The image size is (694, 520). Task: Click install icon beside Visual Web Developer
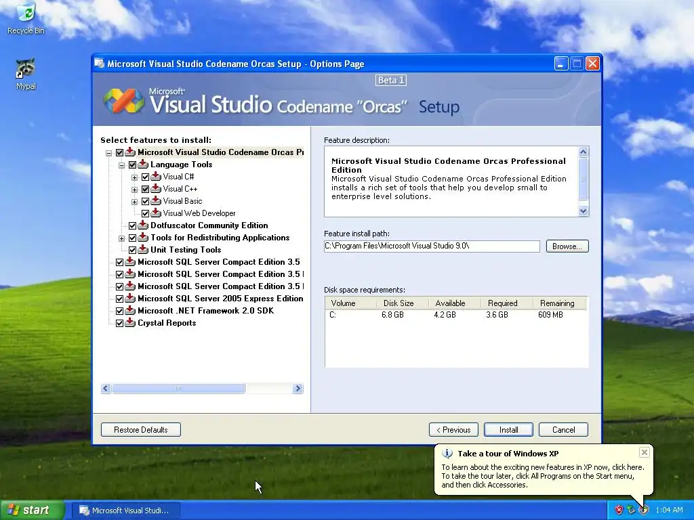(x=155, y=213)
